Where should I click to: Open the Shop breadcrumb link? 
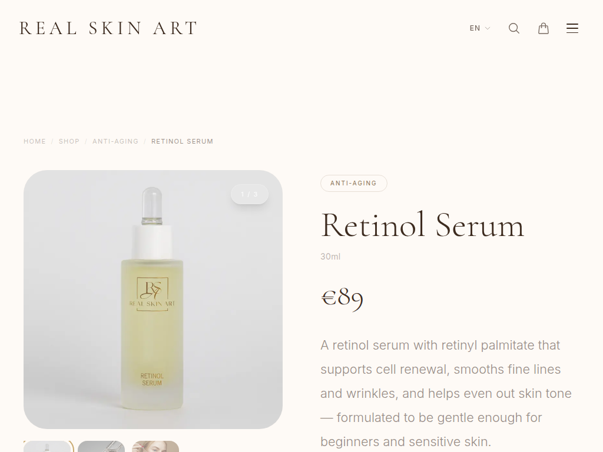click(x=69, y=141)
